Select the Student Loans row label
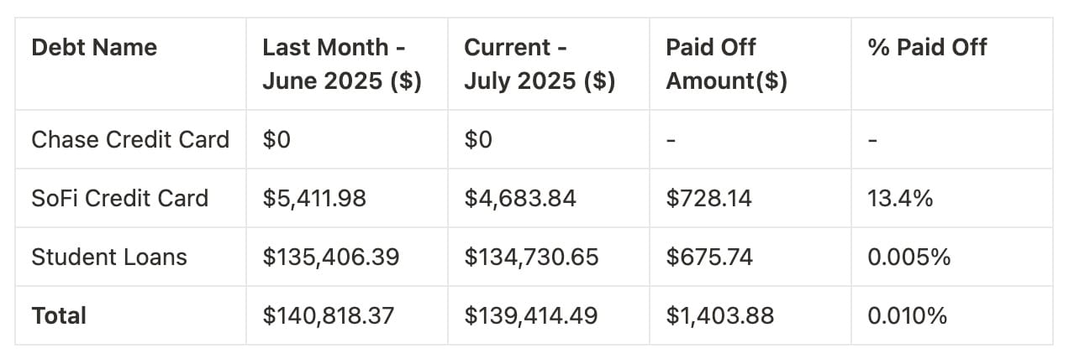1069x364 pixels. tap(109, 257)
